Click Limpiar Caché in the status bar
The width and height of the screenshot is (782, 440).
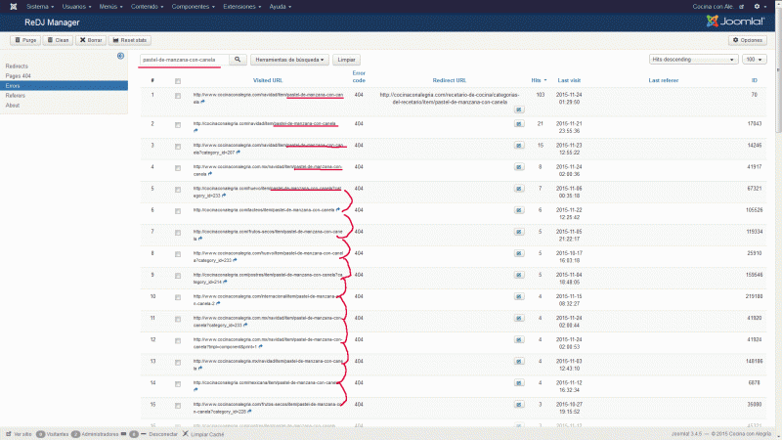coord(203,434)
